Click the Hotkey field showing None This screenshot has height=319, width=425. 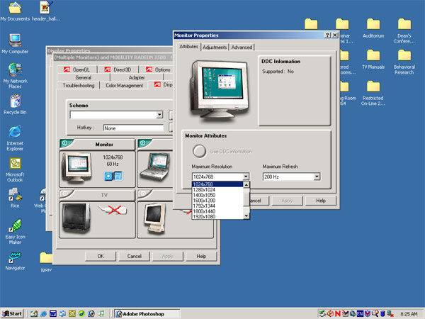point(133,128)
